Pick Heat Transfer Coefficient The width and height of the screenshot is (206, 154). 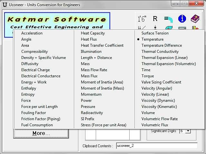pos(102,45)
